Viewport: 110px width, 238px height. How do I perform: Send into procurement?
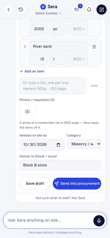tap(77, 184)
